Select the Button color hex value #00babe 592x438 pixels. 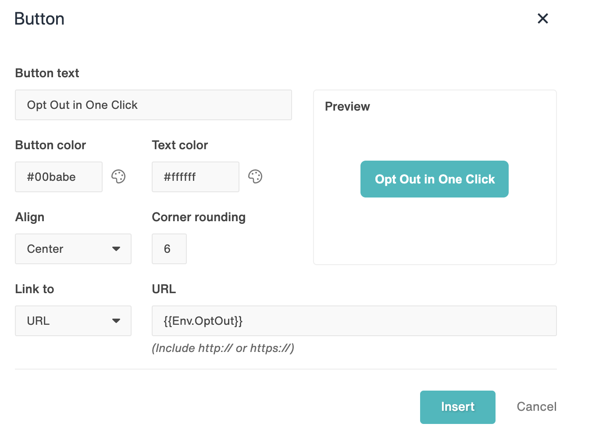coord(58,177)
